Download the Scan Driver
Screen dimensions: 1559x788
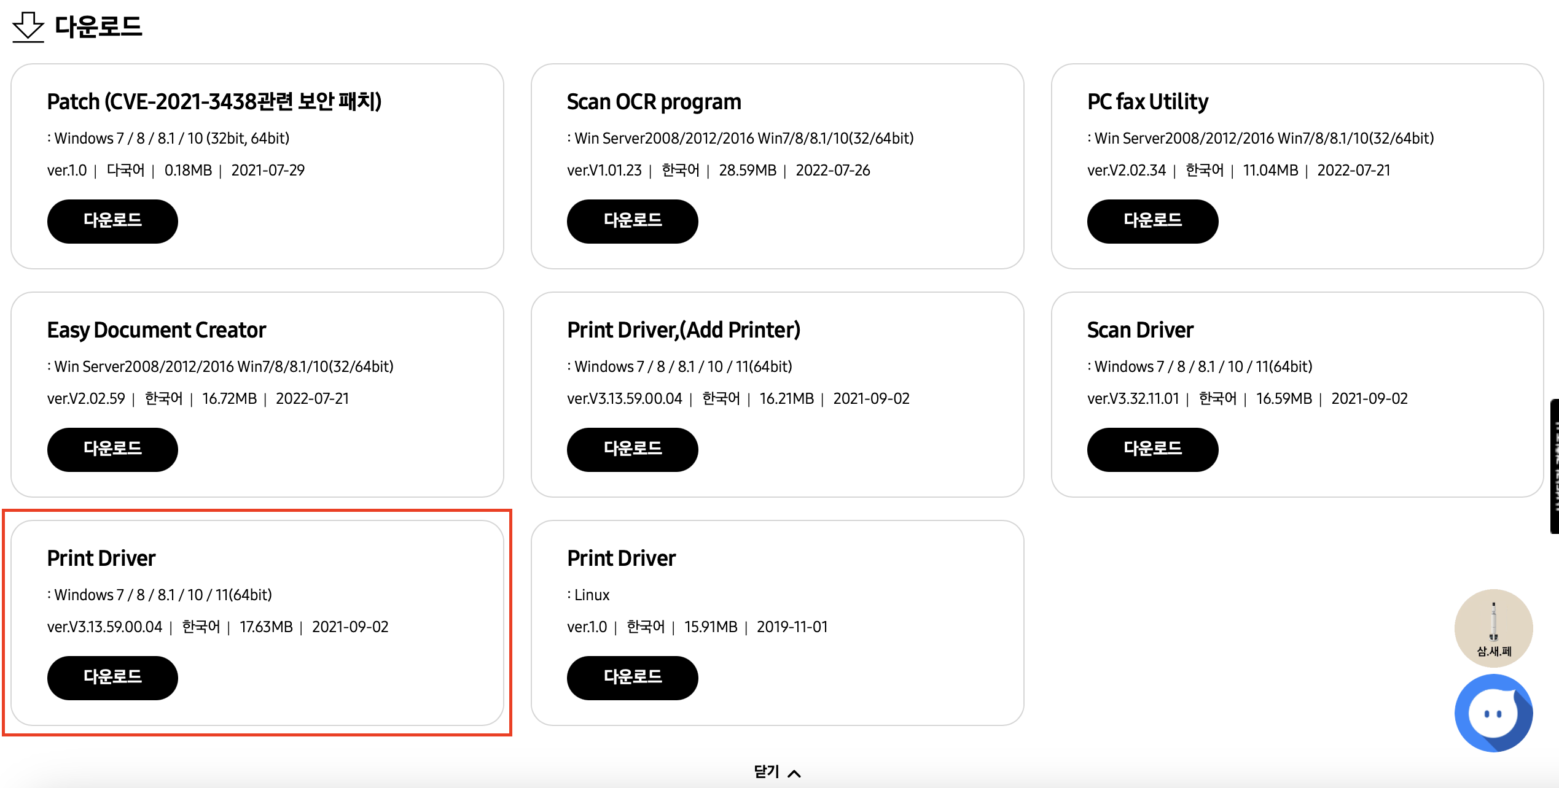coord(1152,449)
